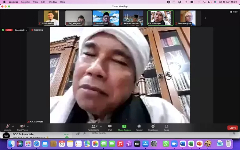Viewport: 240px width, 150px height.
Task: Toggle Start Video camera on
Action: 22,127
